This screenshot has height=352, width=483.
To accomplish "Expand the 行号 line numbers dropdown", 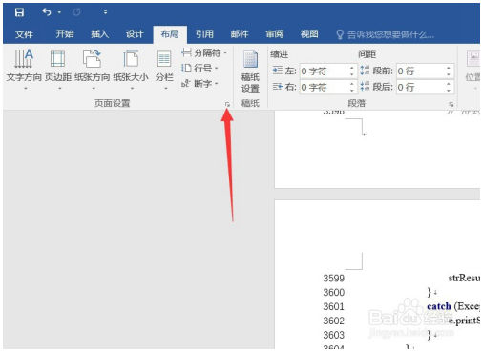I will (199, 68).
